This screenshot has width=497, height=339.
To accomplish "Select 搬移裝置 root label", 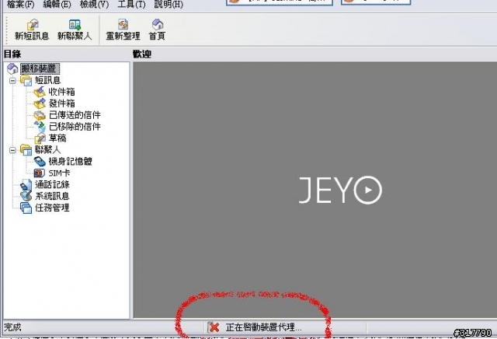I will point(40,68).
